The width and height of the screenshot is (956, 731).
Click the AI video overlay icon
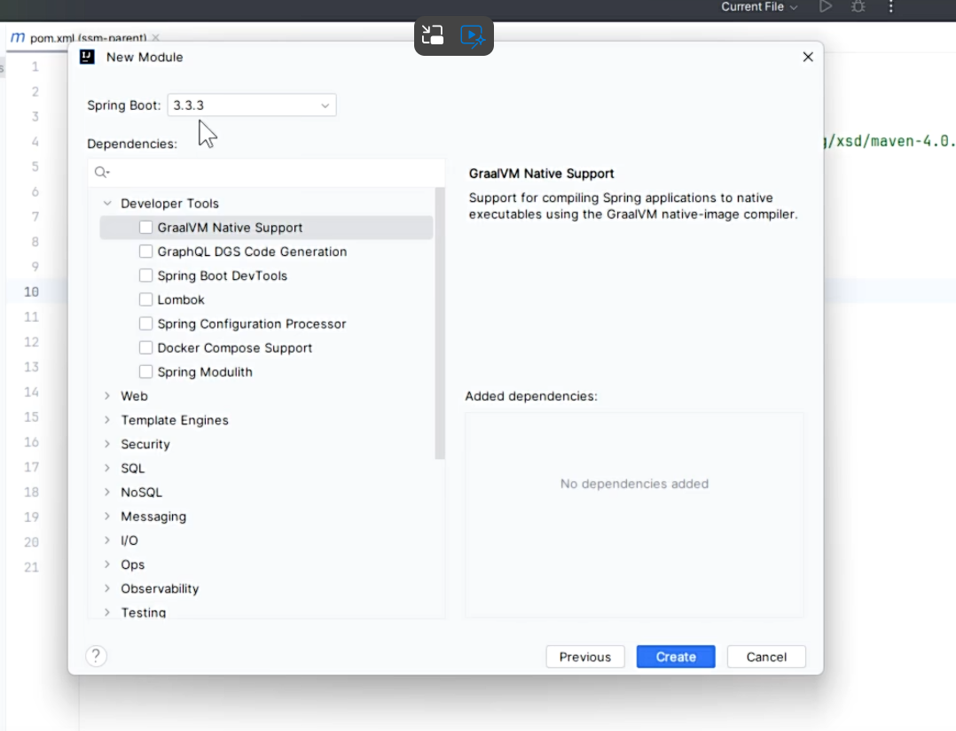(x=473, y=35)
